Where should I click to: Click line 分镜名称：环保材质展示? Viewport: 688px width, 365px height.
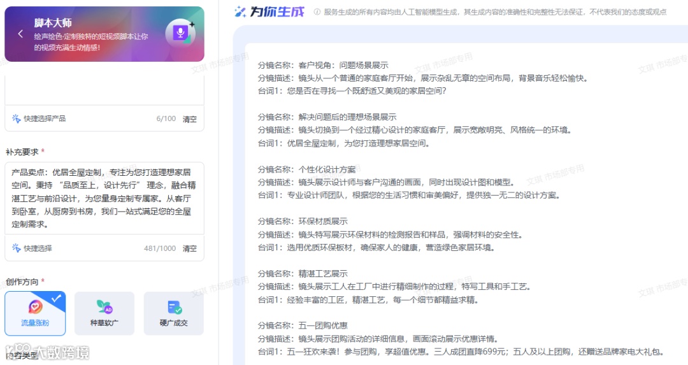point(303,221)
